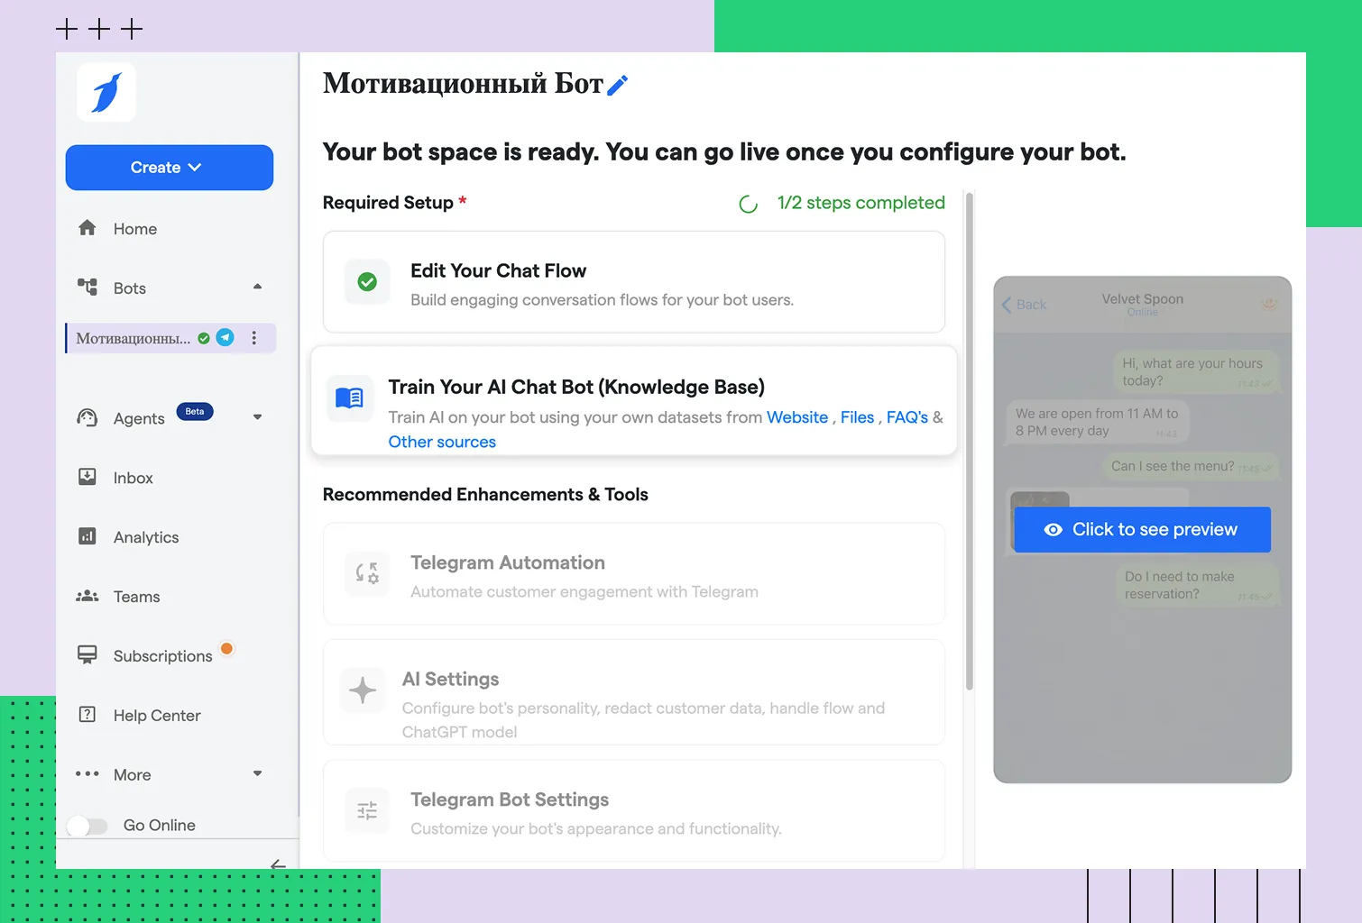
Task: Collapse the Bots section arrow
Action: point(257,288)
